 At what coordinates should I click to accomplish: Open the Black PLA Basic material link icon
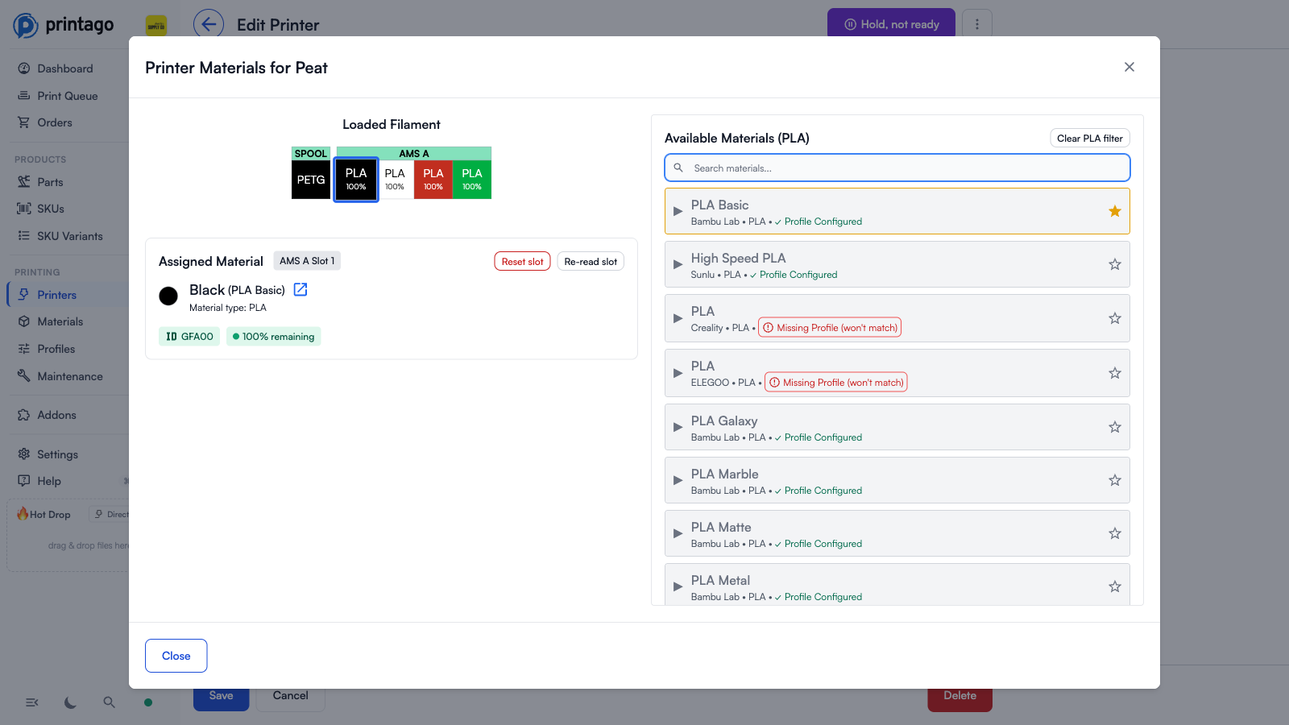tap(300, 289)
